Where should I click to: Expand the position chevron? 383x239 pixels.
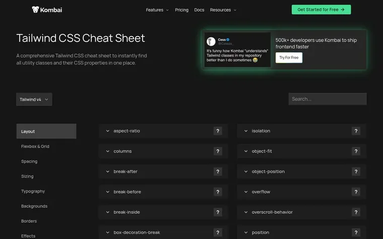[246, 232]
